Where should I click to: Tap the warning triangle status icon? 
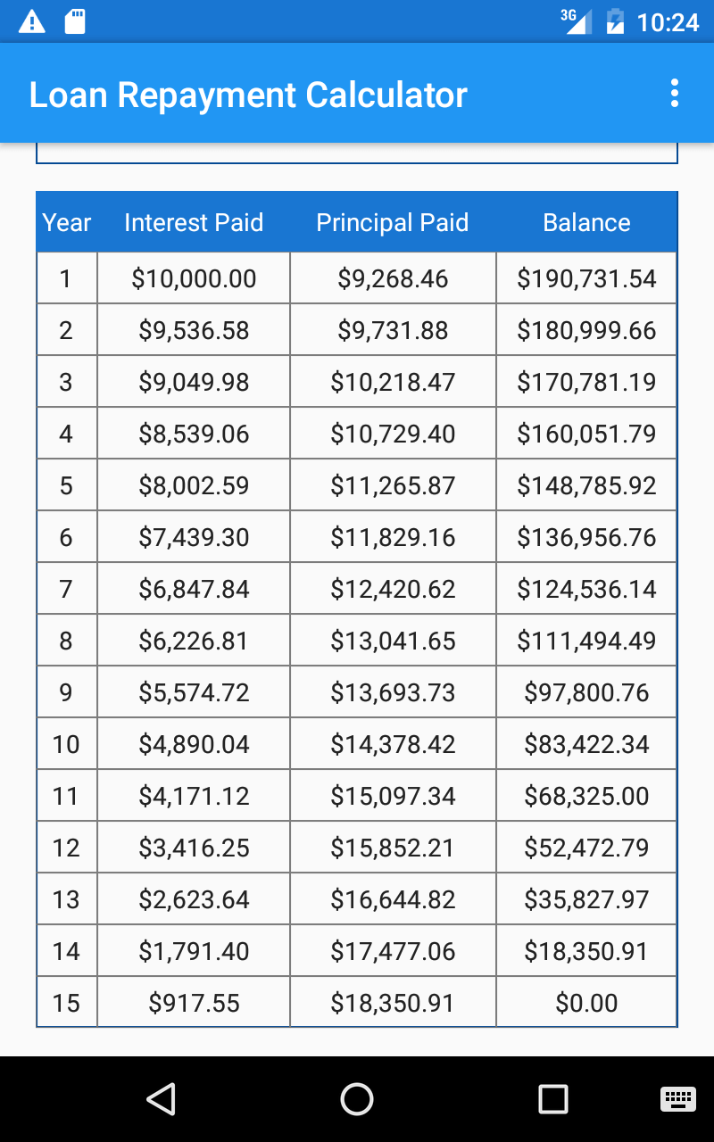[31, 21]
